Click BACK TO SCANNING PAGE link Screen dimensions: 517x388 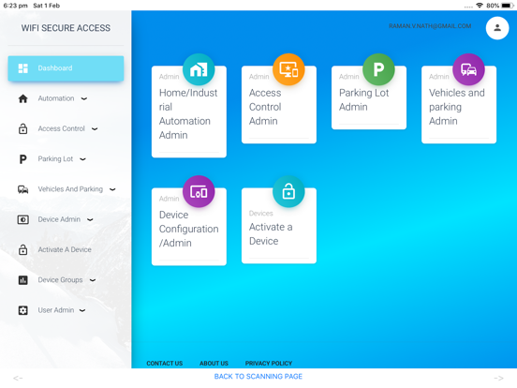[x=258, y=377]
